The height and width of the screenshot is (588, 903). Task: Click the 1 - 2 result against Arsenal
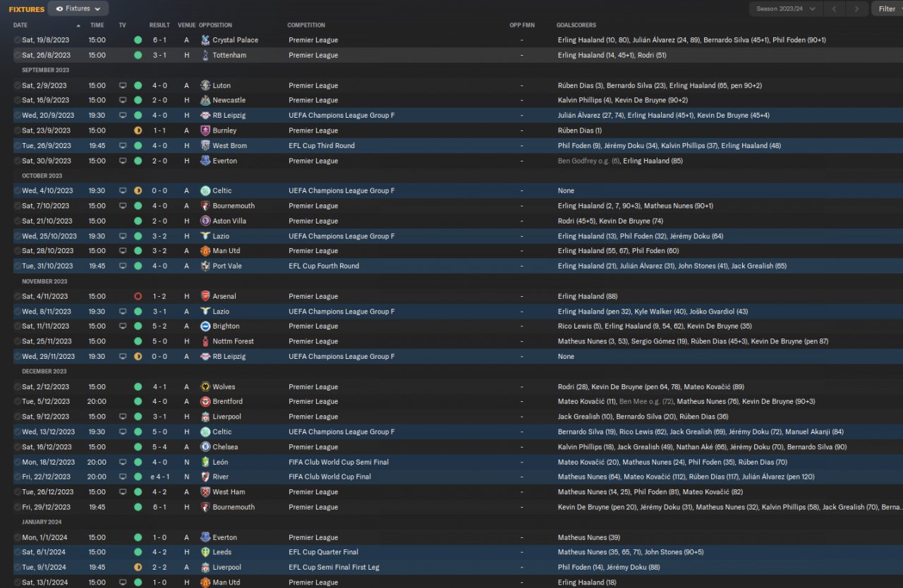pyautogui.click(x=159, y=296)
